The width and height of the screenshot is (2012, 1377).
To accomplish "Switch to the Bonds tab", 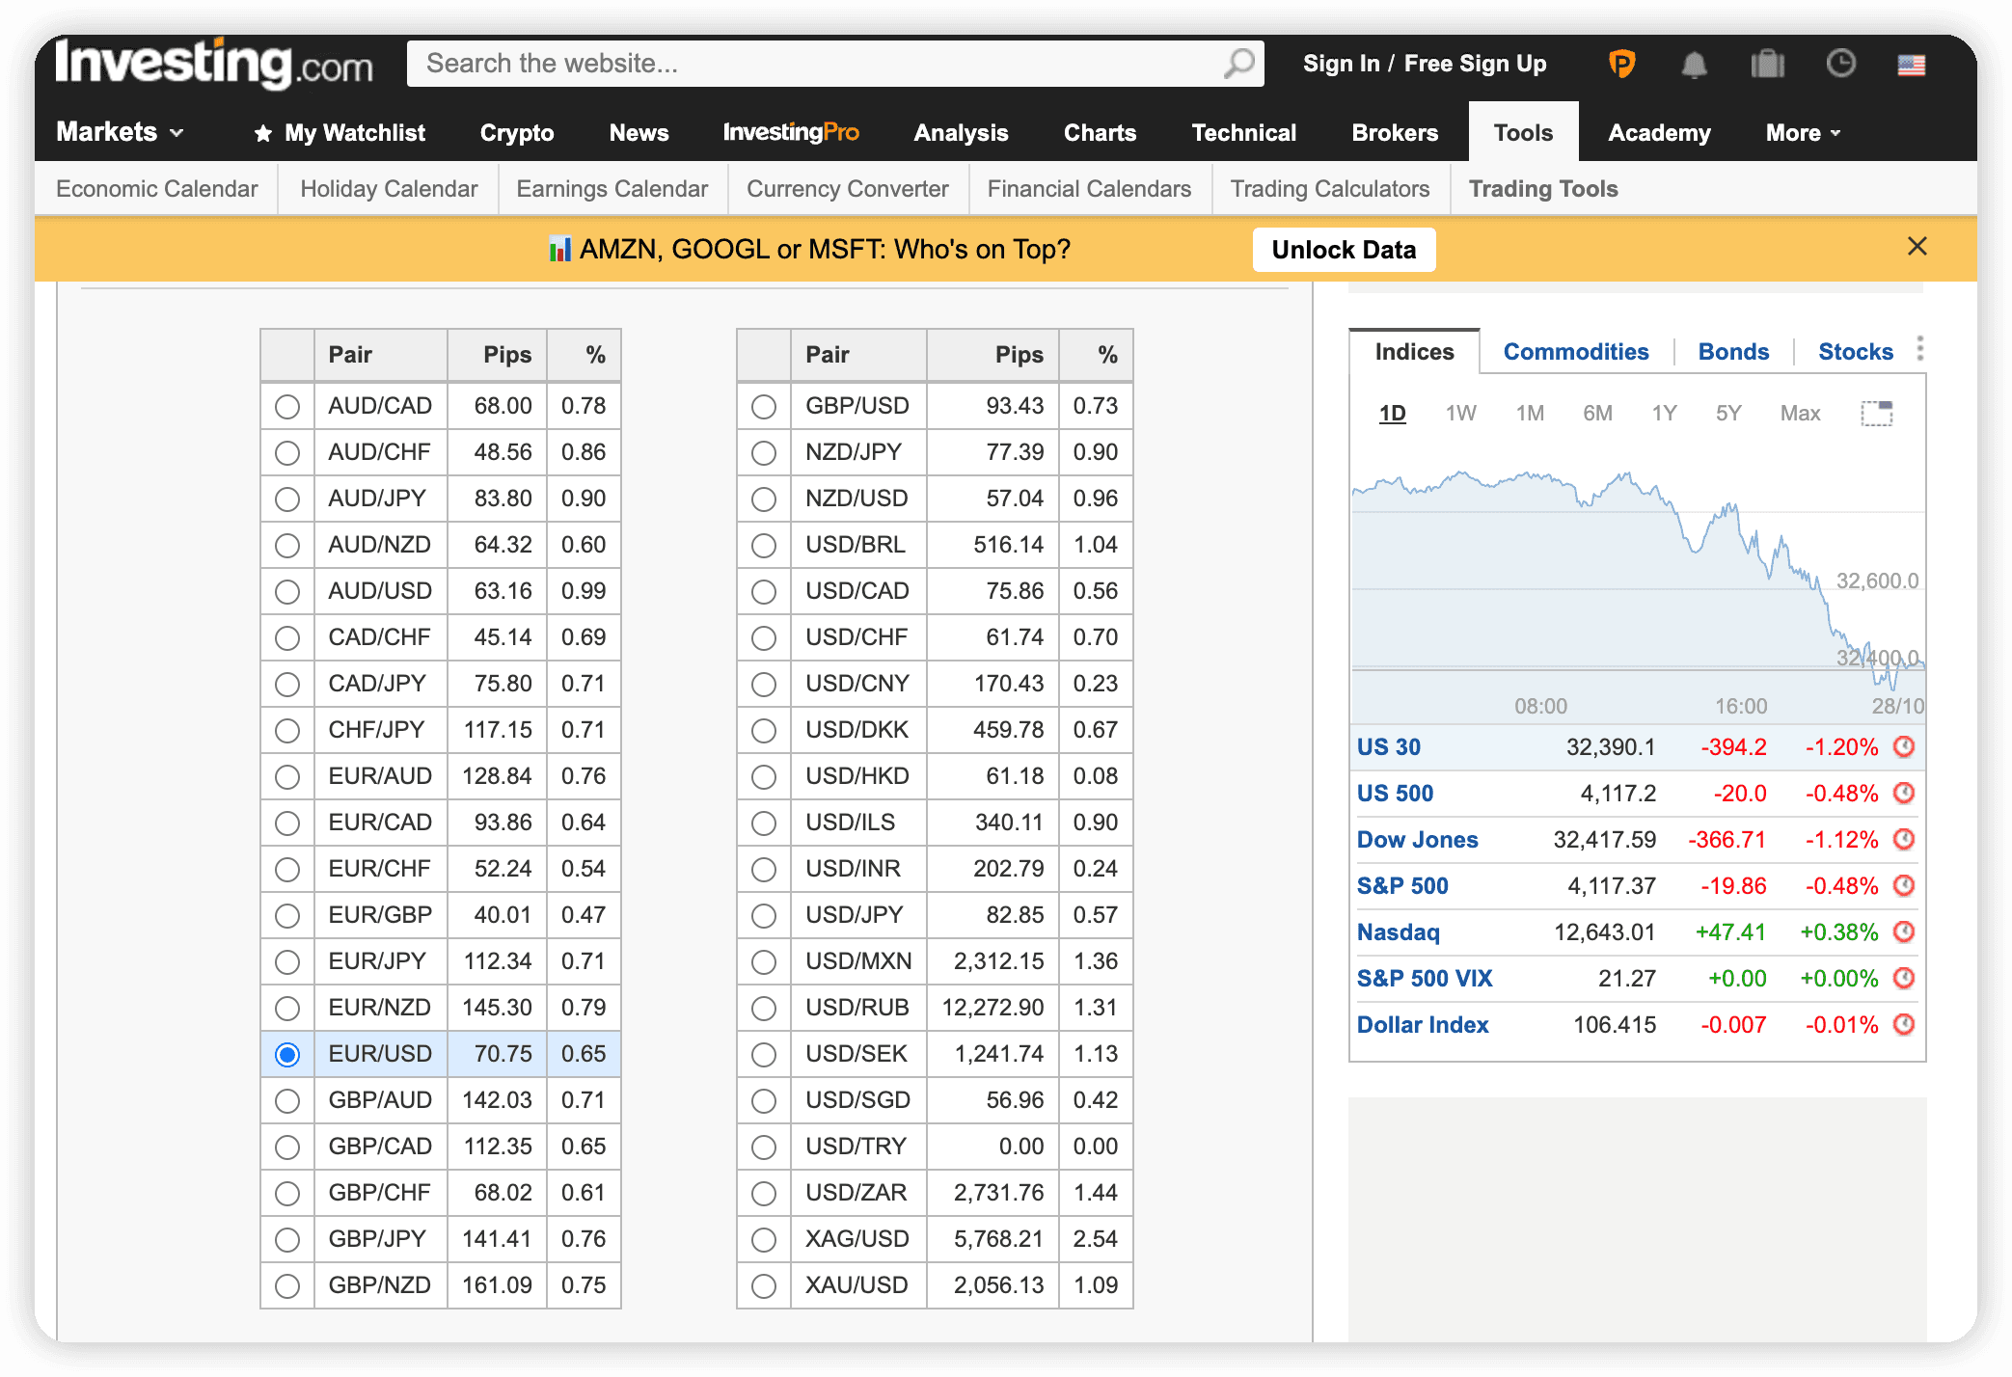I will pos(1733,352).
